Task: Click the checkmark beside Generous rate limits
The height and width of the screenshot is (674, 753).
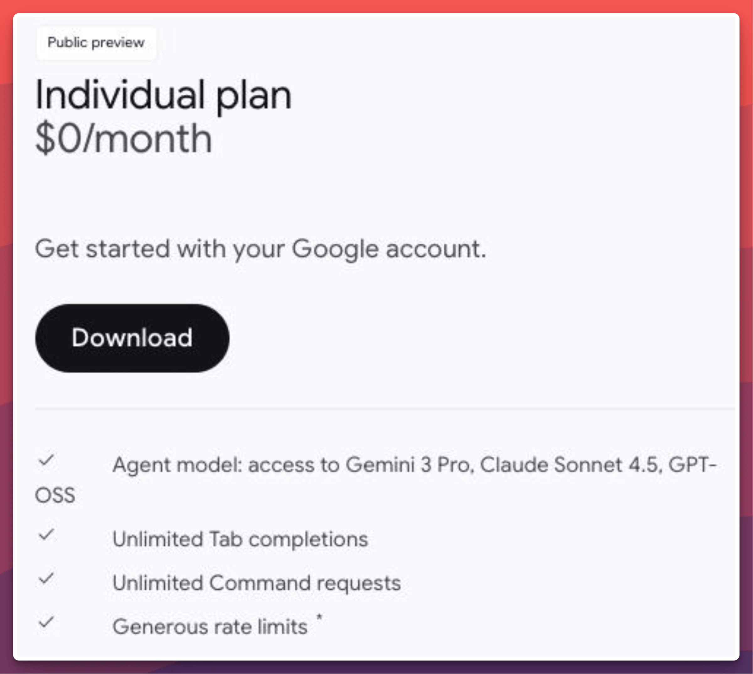Action: click(x=47, y=622)
